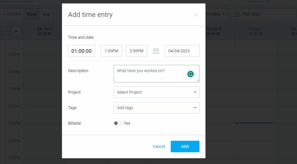Viewport: 297px width, 164px height.
Task: Switch to the Week view tab
Action: [32, 14]
